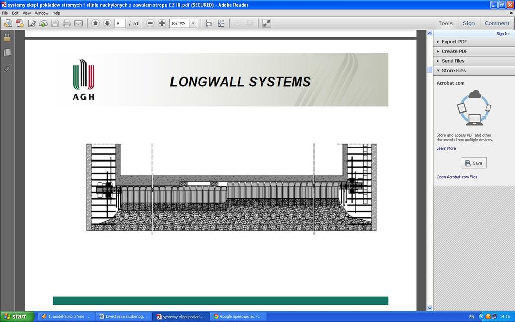The width and height of the screenshot is (515, 322).
Task: Click the upload to cloud icon
Action: [x=43, y=23]
